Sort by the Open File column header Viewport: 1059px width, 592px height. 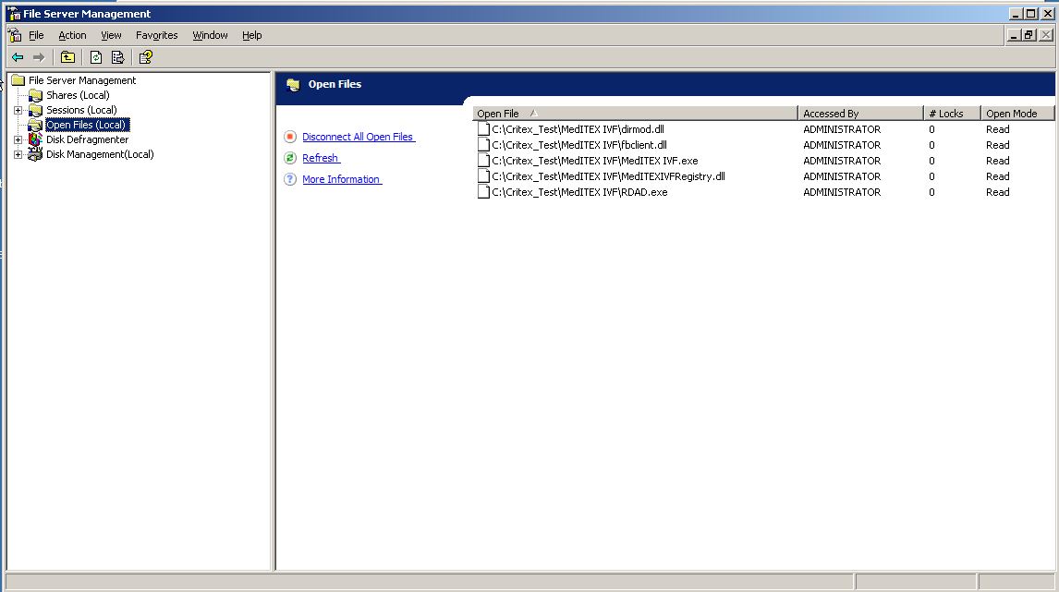(635, 114)
